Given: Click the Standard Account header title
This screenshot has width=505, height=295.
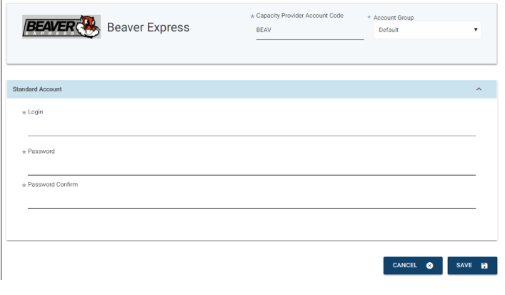Looking at the screenshot, I should coord(37,89).
